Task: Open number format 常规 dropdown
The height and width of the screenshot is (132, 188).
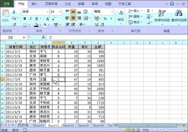Action: tap(112, 12)
